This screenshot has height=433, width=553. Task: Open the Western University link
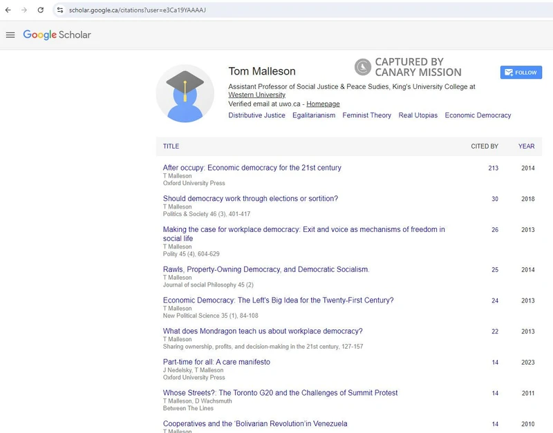pos(256,95)
